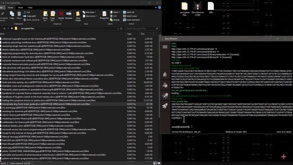Image resolution: width=293 pixels, height=165 pixels.
Task: Click encrypted files breadcrumb in address bar
Action: 27,28
